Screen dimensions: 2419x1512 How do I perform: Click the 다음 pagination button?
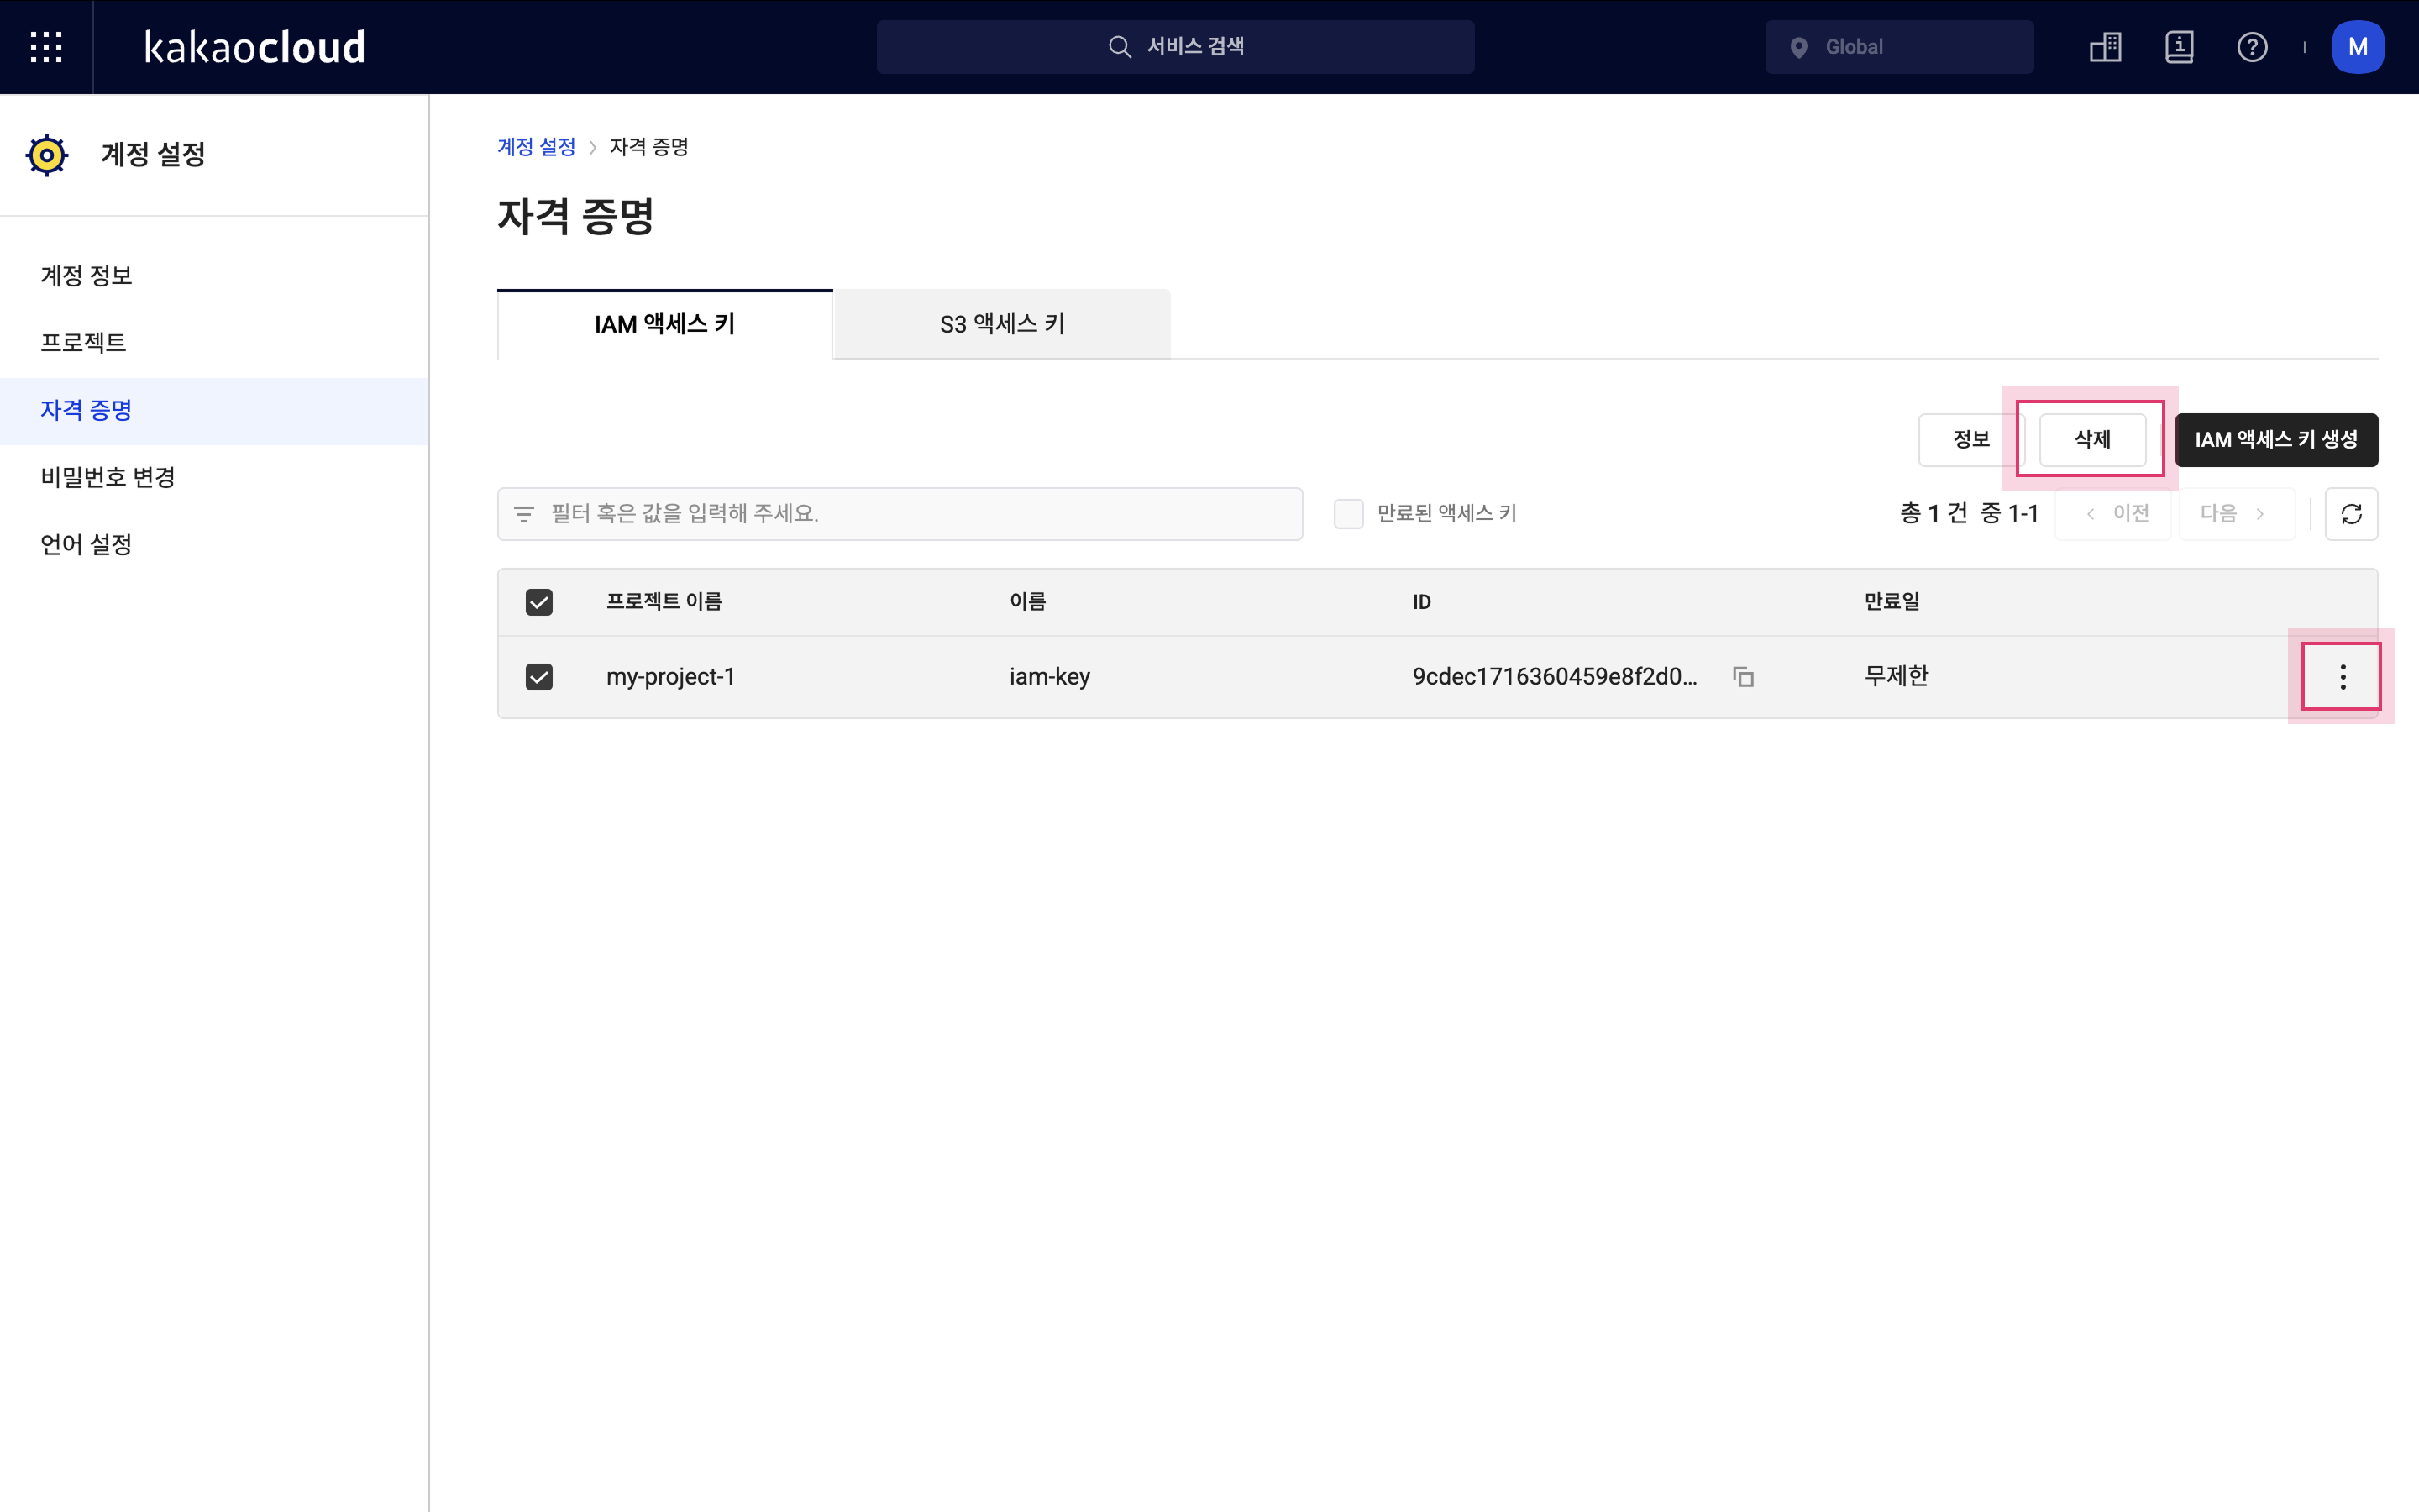(2236, 514)
